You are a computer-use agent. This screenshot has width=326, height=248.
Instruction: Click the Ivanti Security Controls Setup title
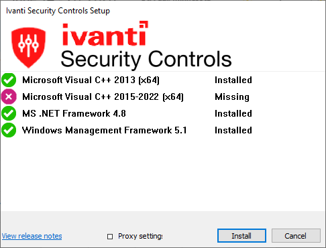pos(58,11)
